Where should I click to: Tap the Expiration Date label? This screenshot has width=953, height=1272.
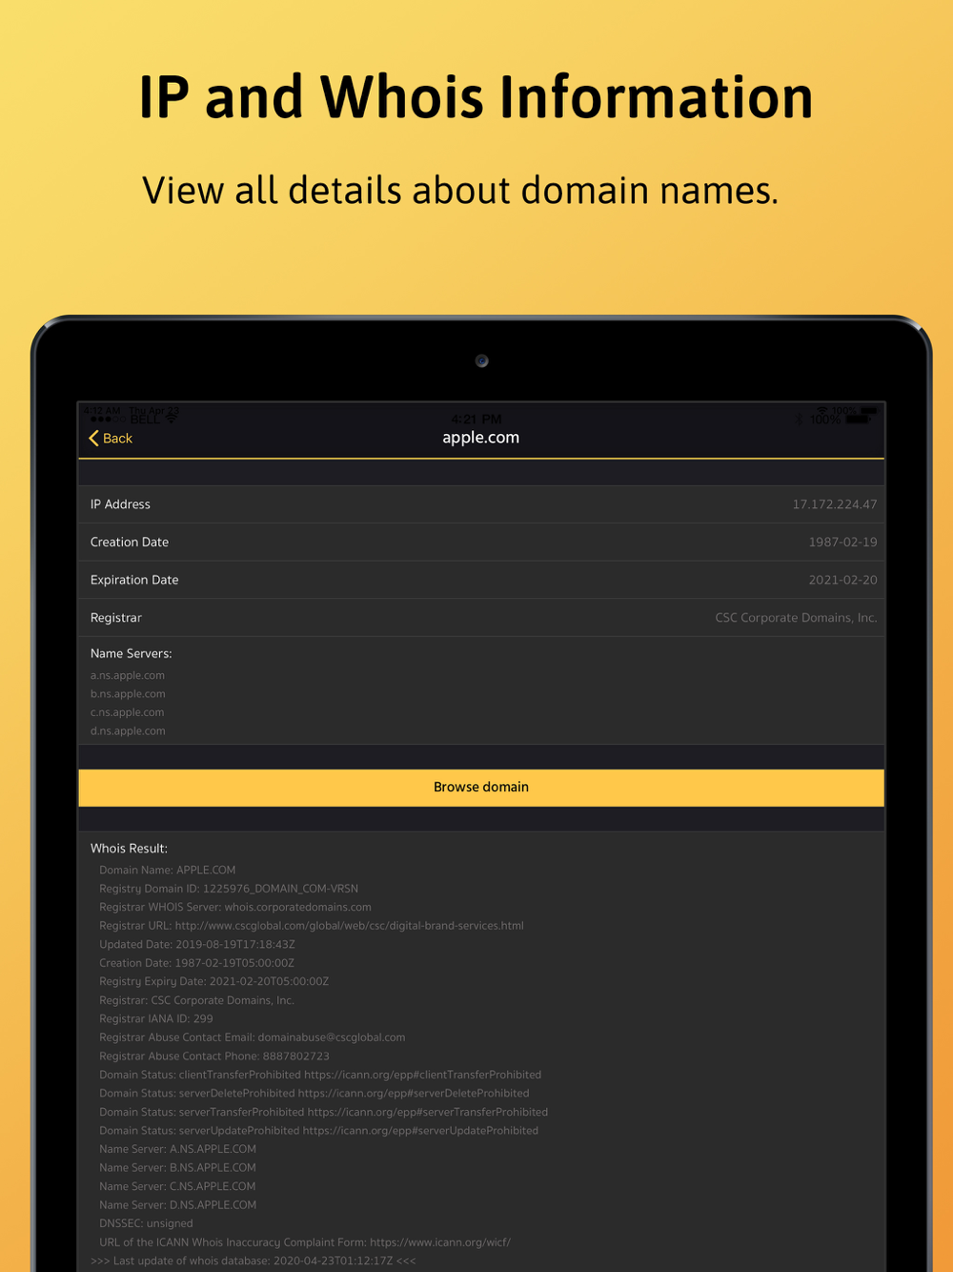[x=134, y=580]
